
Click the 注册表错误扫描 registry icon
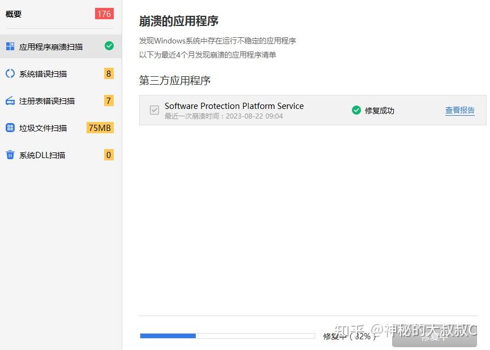tap(9, 101)
